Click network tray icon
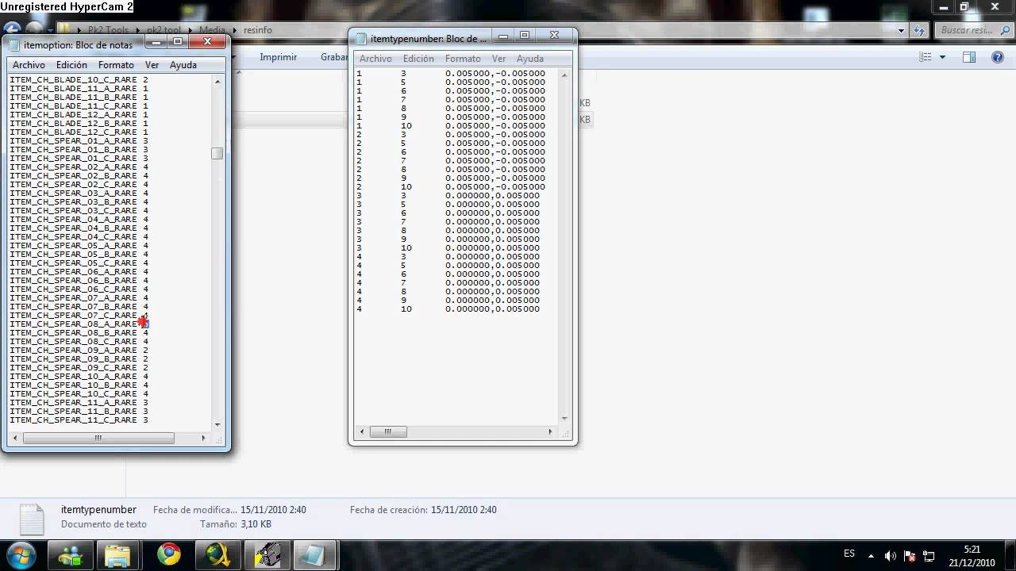The image size is (1016, 571). (929, 556)
